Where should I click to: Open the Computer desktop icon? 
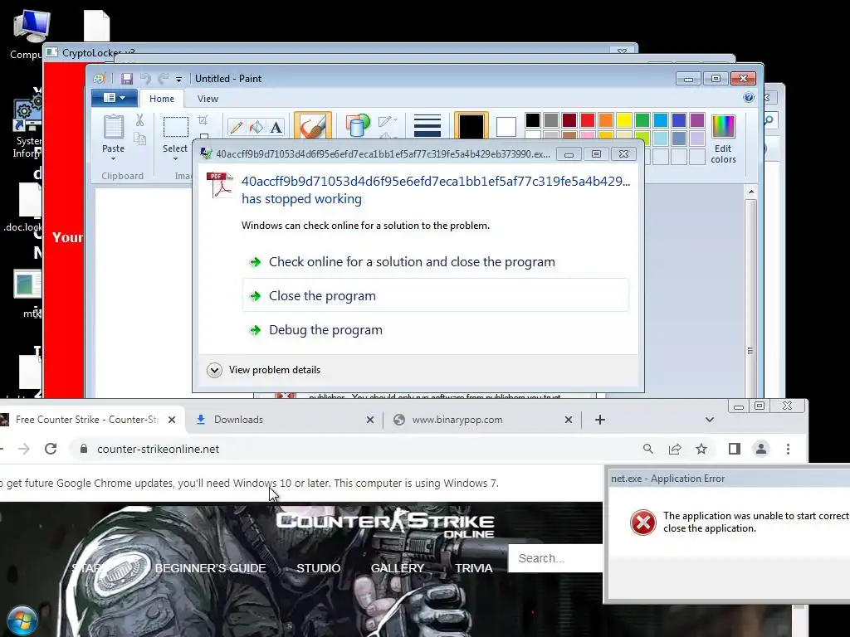tap(30, 33)
